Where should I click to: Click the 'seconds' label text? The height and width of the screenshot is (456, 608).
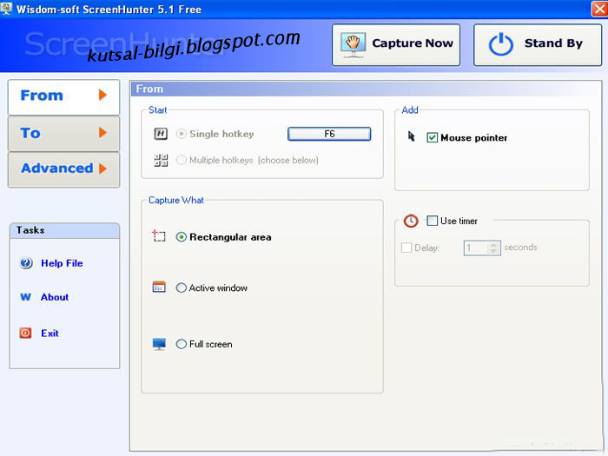click(x=520, y=248)
